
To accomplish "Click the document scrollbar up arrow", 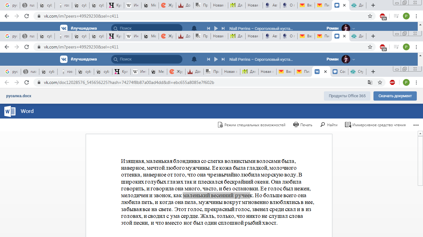I will 420,134.
